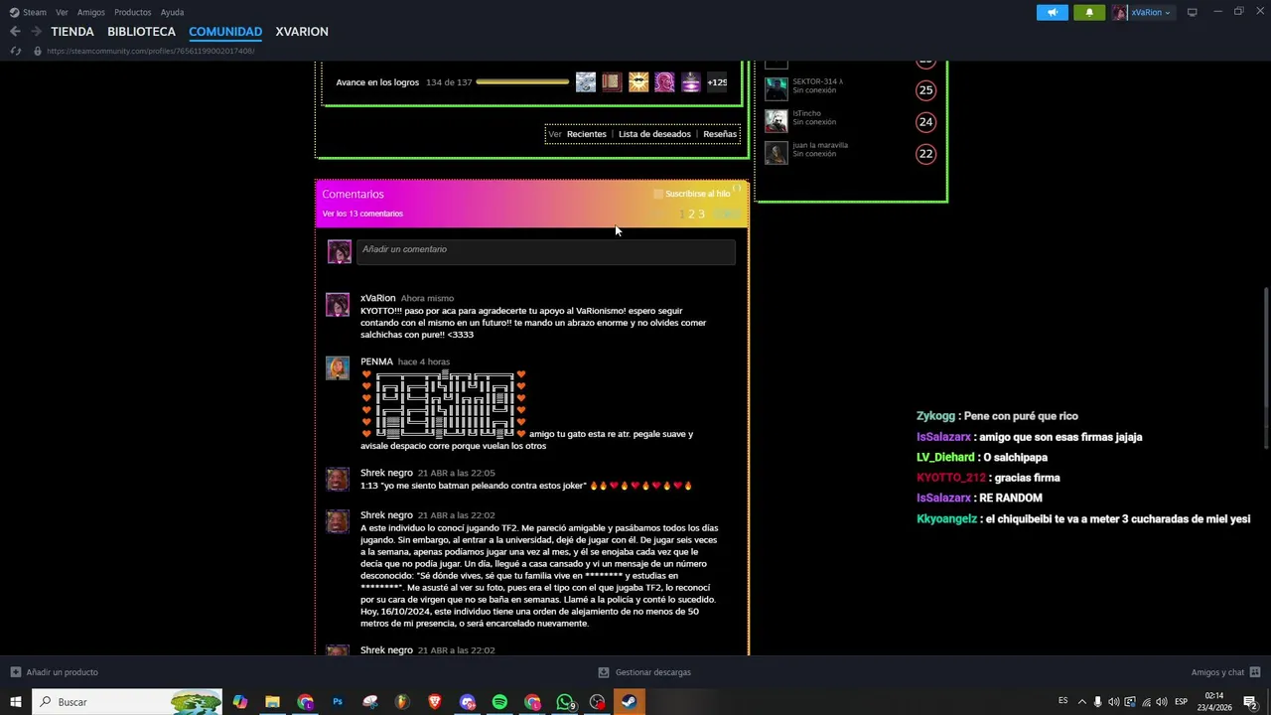The image size is (1271, 715).
Task: Go to comments page 2
Action: point(691,214)
